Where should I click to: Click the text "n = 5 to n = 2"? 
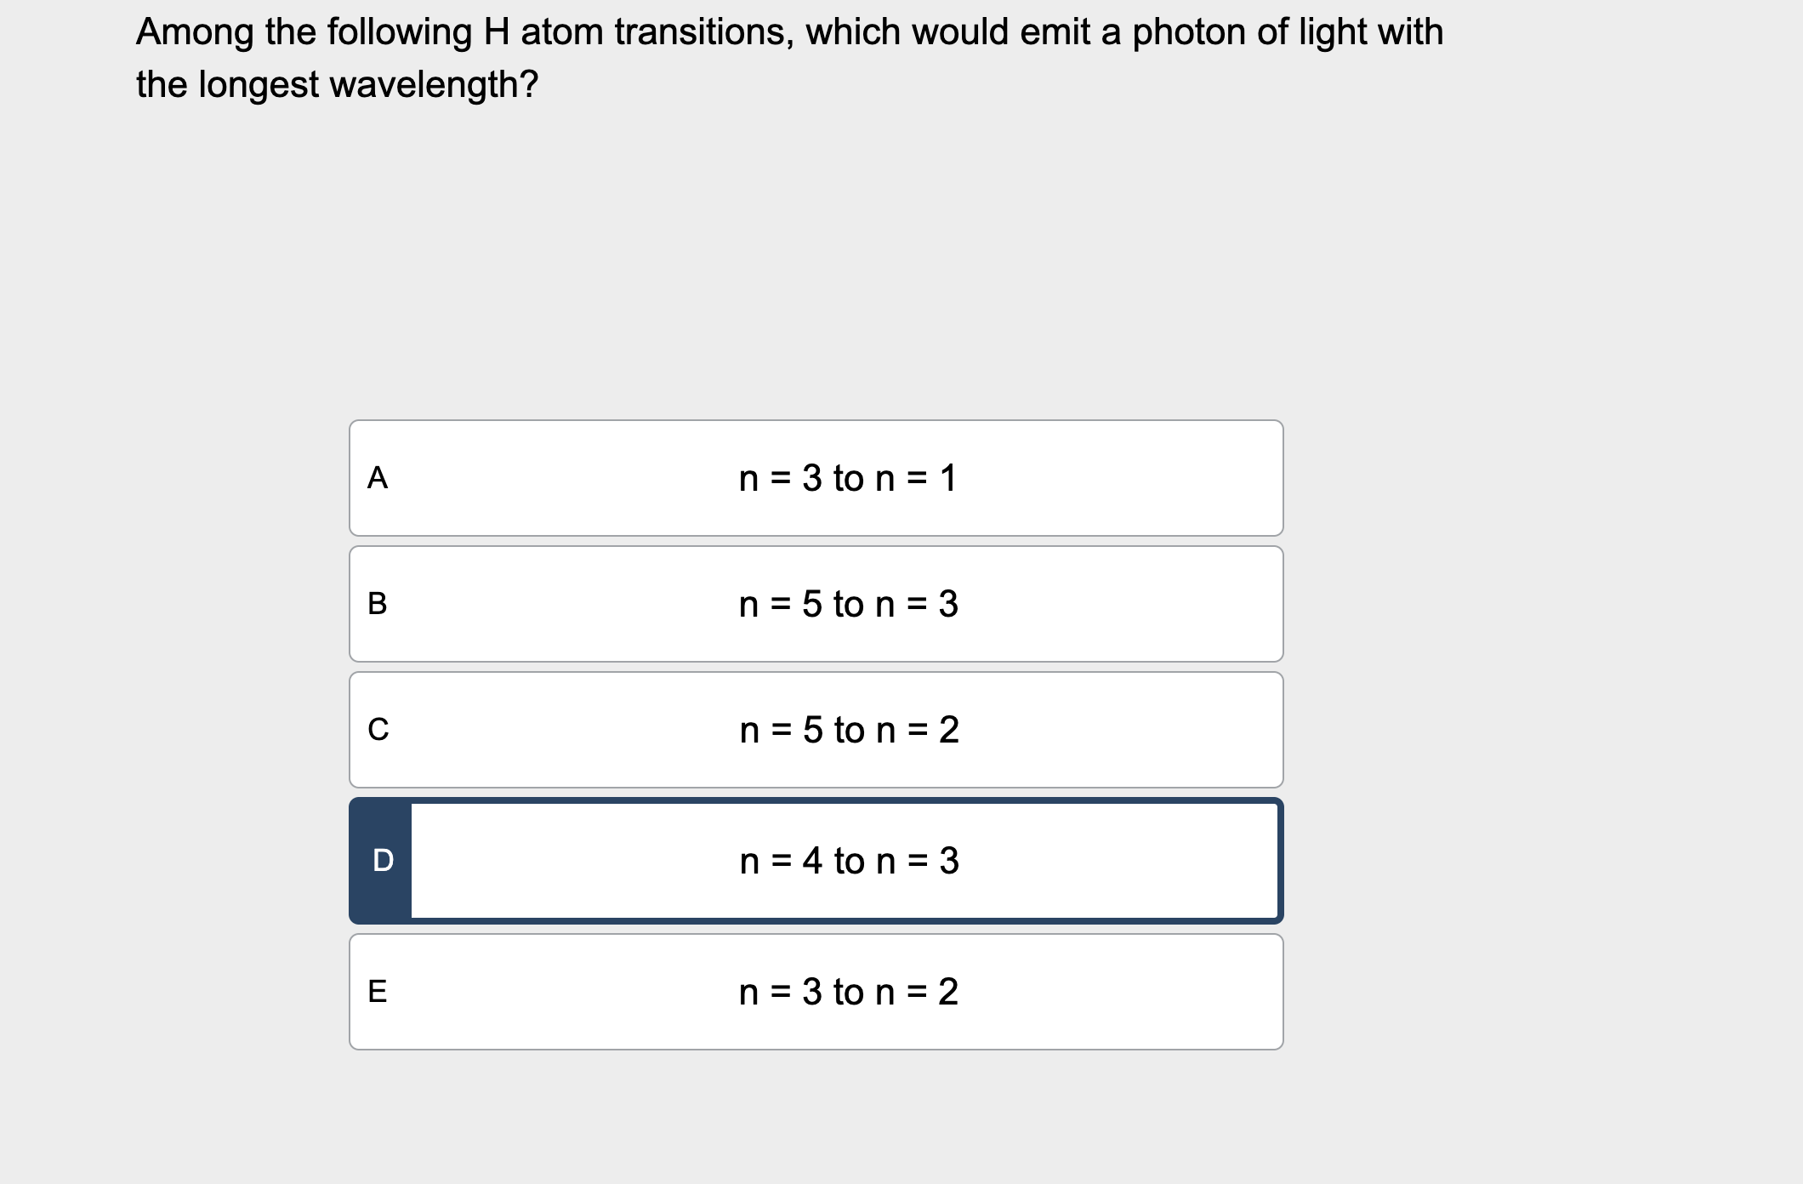[x=848, y=730]
